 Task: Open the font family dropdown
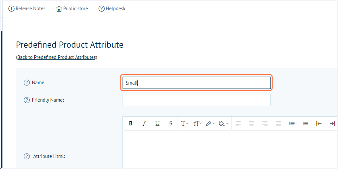185,123
